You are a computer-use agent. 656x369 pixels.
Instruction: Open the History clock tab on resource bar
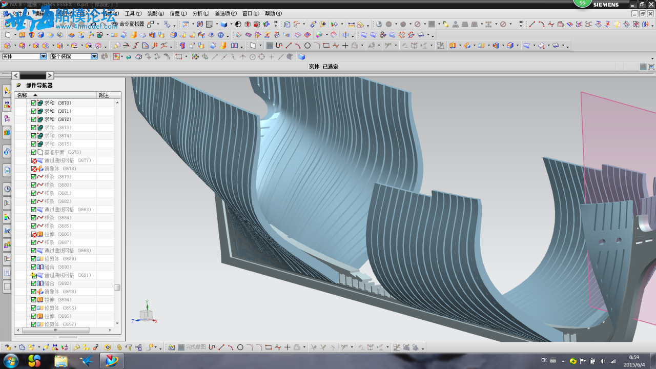[x=7, y=189]
